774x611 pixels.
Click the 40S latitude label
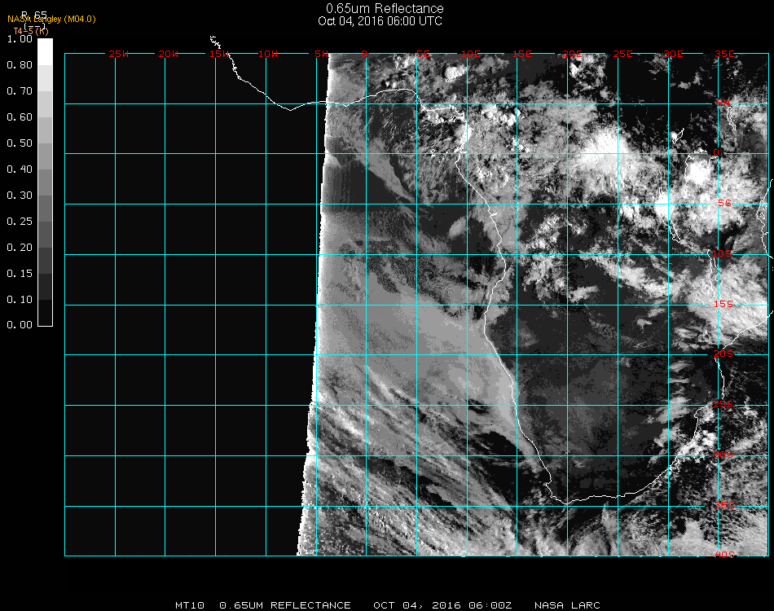(724, 555)
